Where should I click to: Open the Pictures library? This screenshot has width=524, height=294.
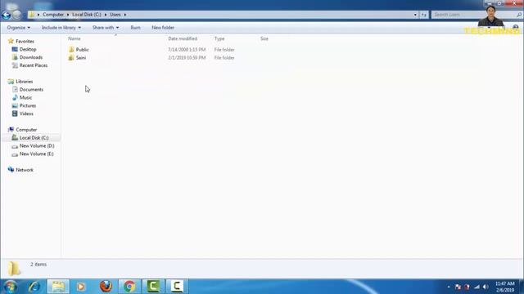[x=28, y=105]
